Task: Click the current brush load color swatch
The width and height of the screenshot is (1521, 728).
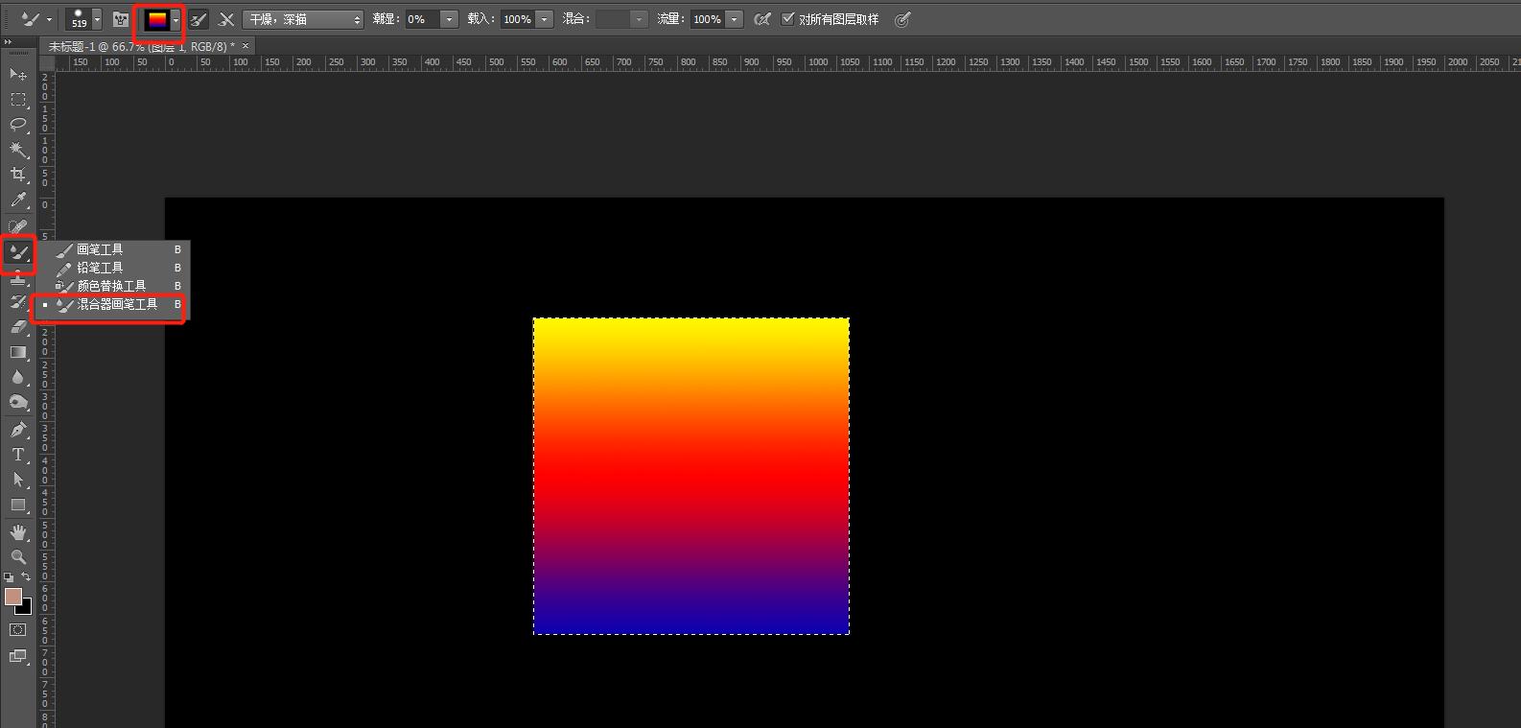Action: (156, 19)
